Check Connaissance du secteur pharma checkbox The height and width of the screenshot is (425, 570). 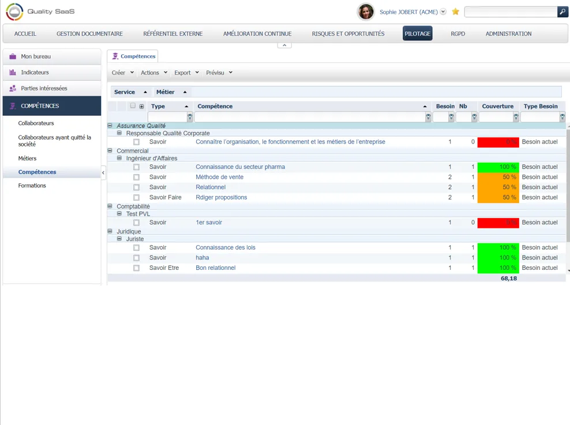click(x=136, y=167)
